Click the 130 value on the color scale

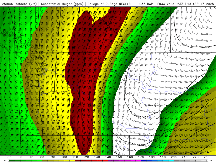(97, 157)
